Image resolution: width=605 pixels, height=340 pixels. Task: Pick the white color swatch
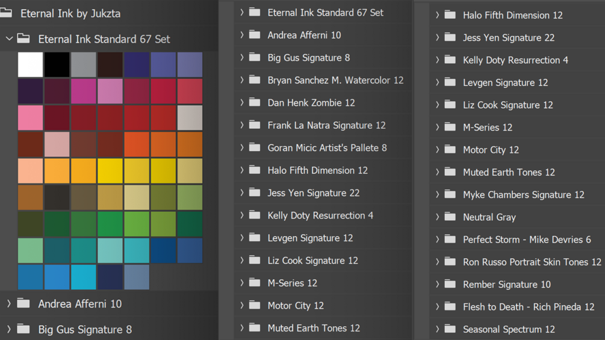click(31, 65)
